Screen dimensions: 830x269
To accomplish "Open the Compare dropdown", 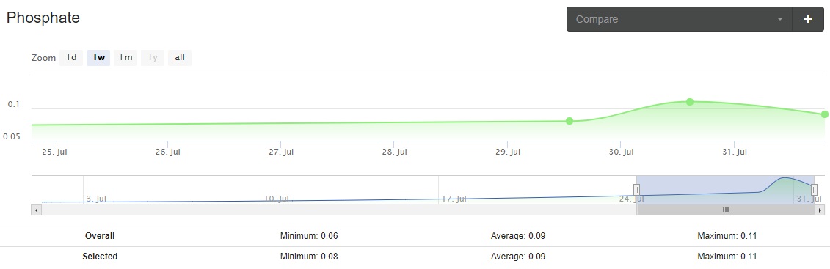I will pos(679,19).
